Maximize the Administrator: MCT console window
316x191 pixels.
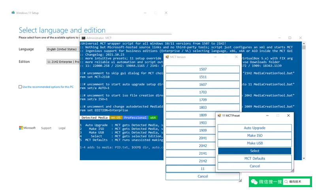pyautogui.click(x=290, y=38)
